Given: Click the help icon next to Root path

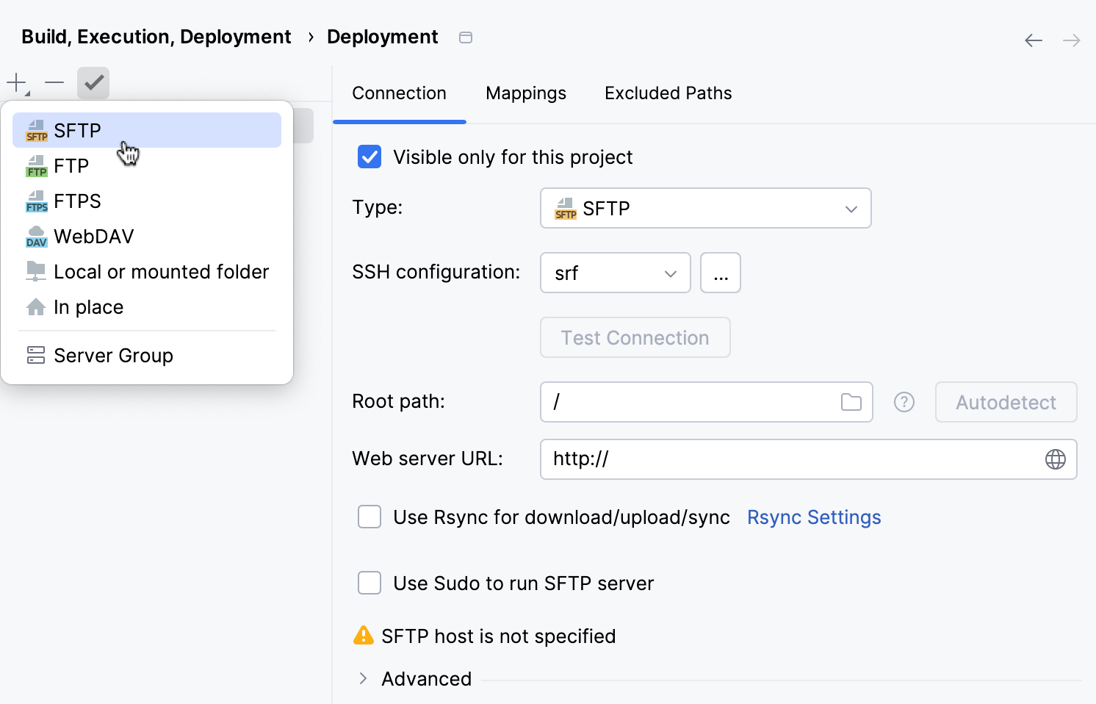Looking at the screenshot, I should pos(904,402).
